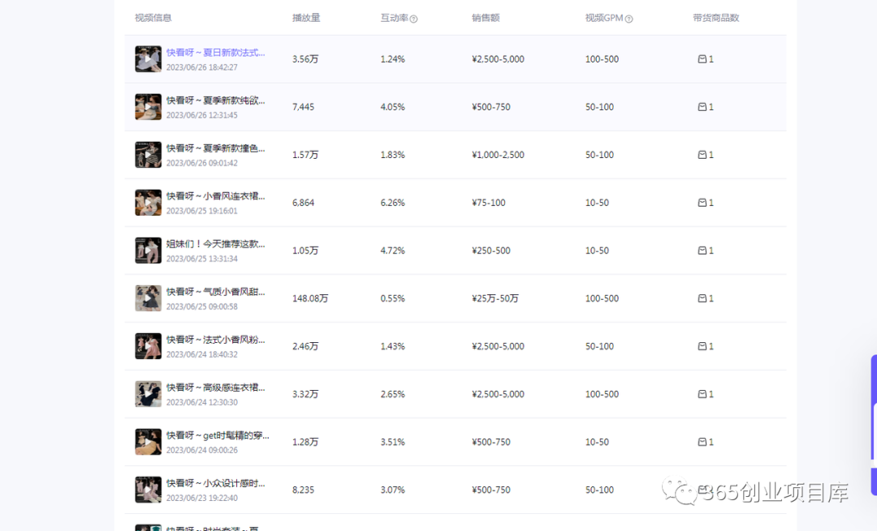The width and height of the screenshot is (877, 531).
Task: Play thumbnail of 法式小香风粉 video
Action: (149, 346)
